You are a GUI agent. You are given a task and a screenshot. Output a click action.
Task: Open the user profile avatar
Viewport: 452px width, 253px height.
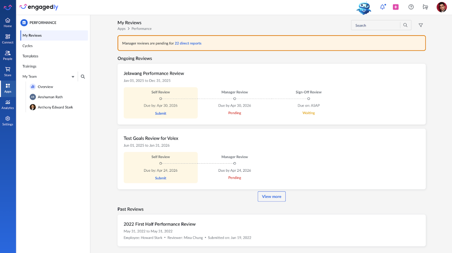[x=442, y=7]
